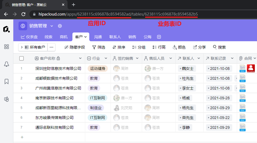Open 联系记录 column dropdown arrow
Image resolution: width=257 pixels, height=143 pixels.
coord(232,58)
